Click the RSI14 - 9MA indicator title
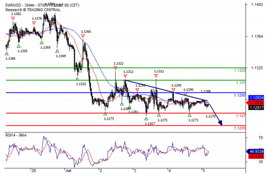The height and width of the screenshot is (174, 267). tap(16, 135)
